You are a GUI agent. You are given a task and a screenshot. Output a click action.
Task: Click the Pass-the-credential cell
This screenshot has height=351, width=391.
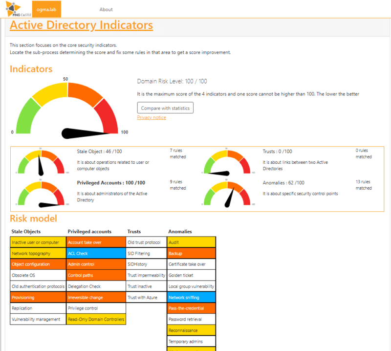pos(191,308)
